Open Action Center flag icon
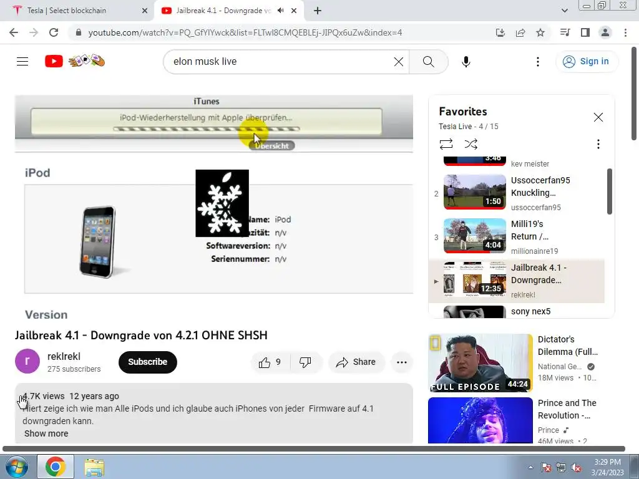 (x=546, y=467)
